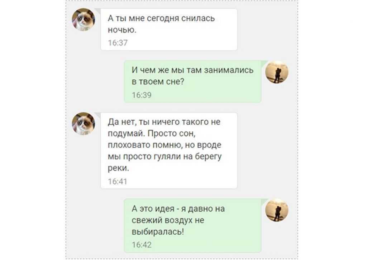Select the message "А ты мне сегодня снилась"
This screenshot has height=260, width=367.
(x=169, y=29)
